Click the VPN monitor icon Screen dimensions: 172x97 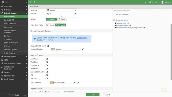click(2, 60)
